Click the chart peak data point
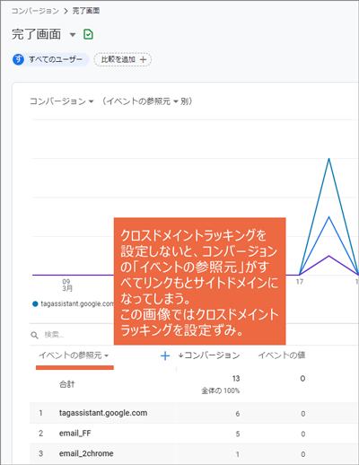Image resolution: width=359 pixels, height=465 pixels. coord(329,159)
